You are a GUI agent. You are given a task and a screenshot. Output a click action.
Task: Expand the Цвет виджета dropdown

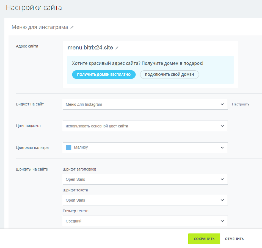click(x=145, y=126)
